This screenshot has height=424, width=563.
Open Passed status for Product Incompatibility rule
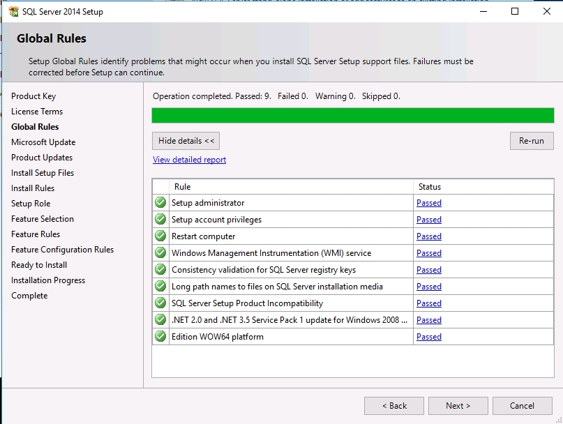pos(429,303)
